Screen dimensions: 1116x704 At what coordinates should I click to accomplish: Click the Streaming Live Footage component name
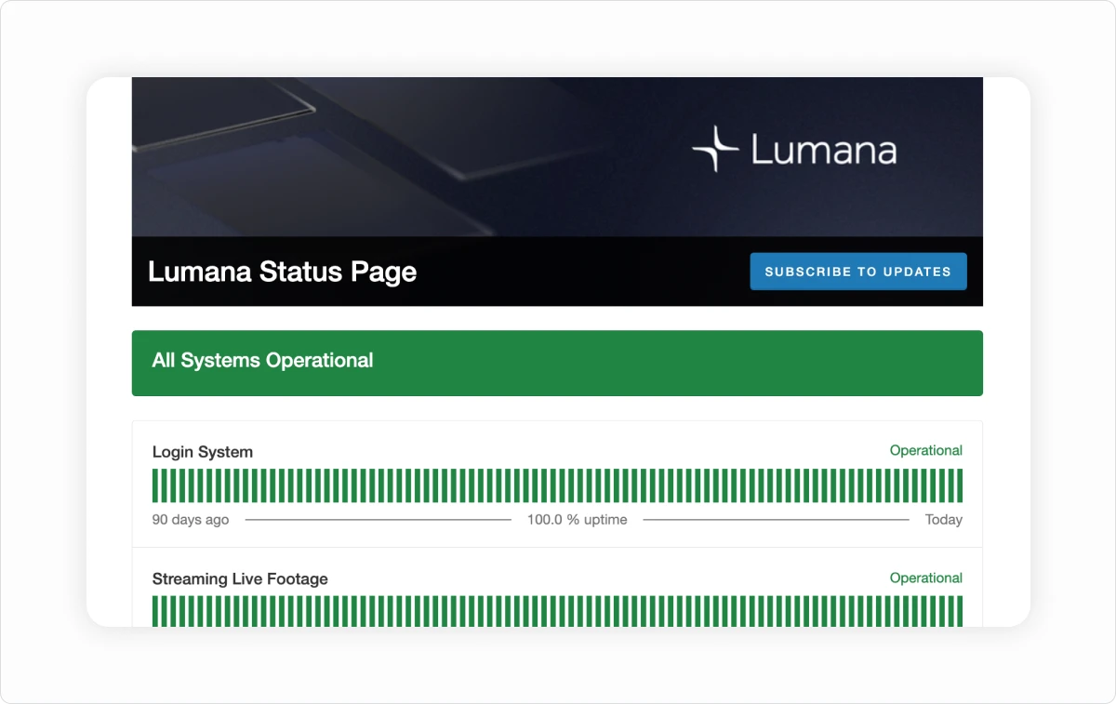[x=240, y=578]
